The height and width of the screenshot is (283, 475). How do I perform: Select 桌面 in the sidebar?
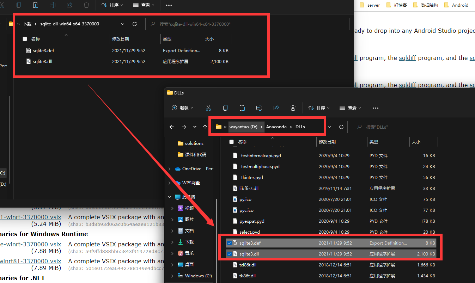[186, 264]
